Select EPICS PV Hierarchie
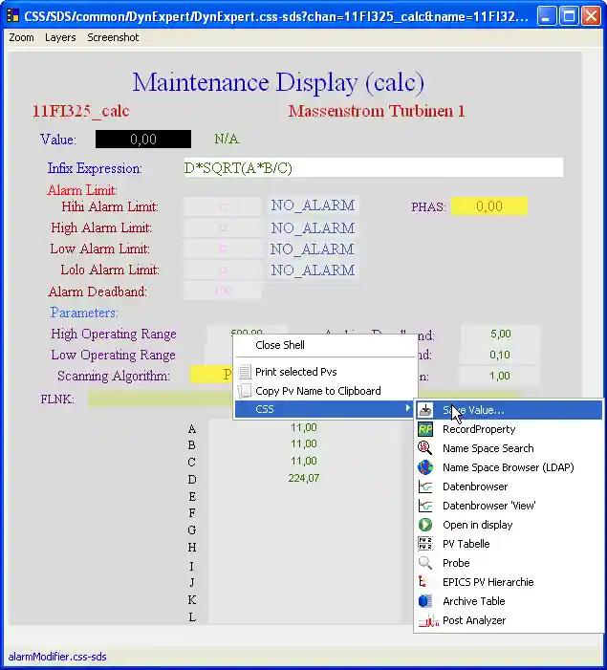 [509, 582]
